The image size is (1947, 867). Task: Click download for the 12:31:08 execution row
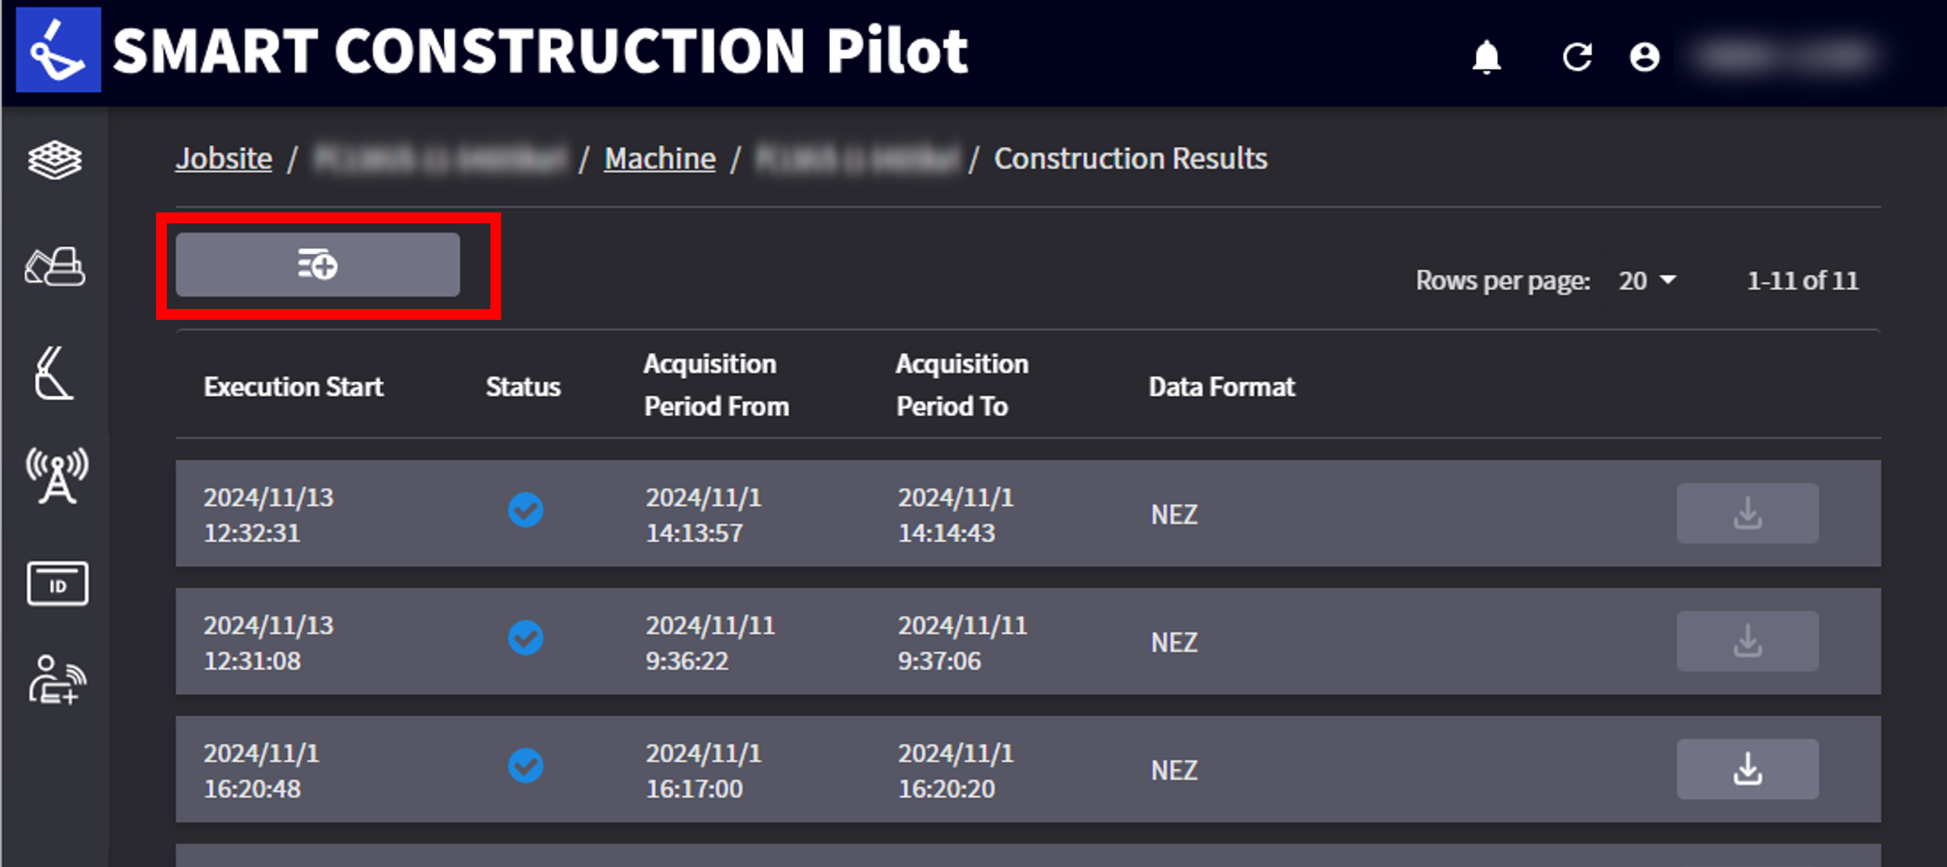(1747, 641)
